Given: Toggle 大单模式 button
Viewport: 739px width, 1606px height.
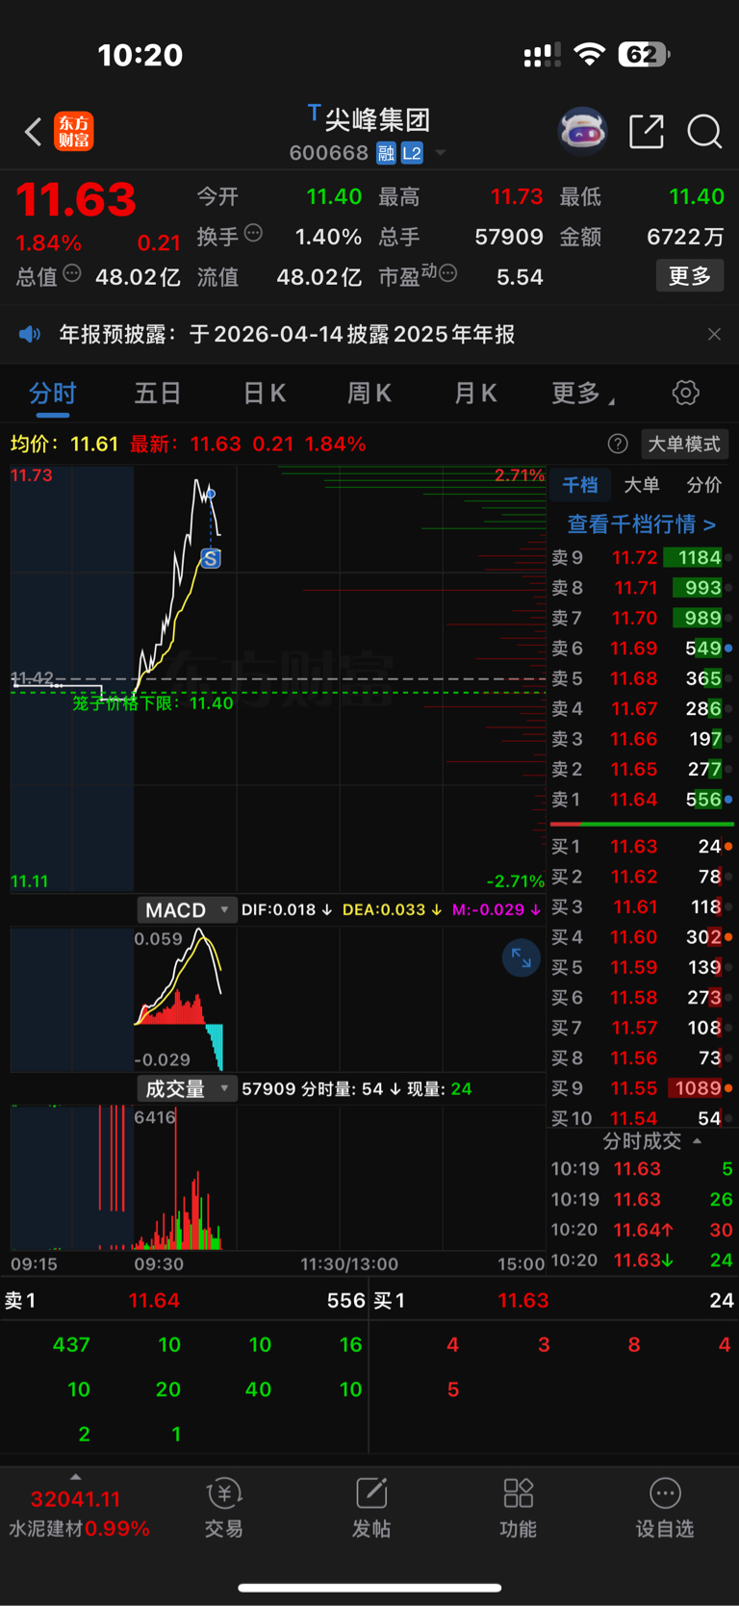Looking at the screenshot, I should click(684, 444).
